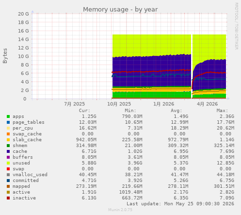Click the lime unused legend swatch
The image size is (241, 215).
8,163
